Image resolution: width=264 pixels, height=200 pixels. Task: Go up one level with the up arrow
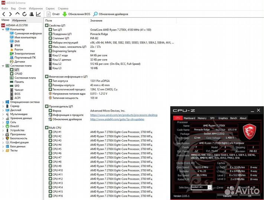click(x=17, y=14)
